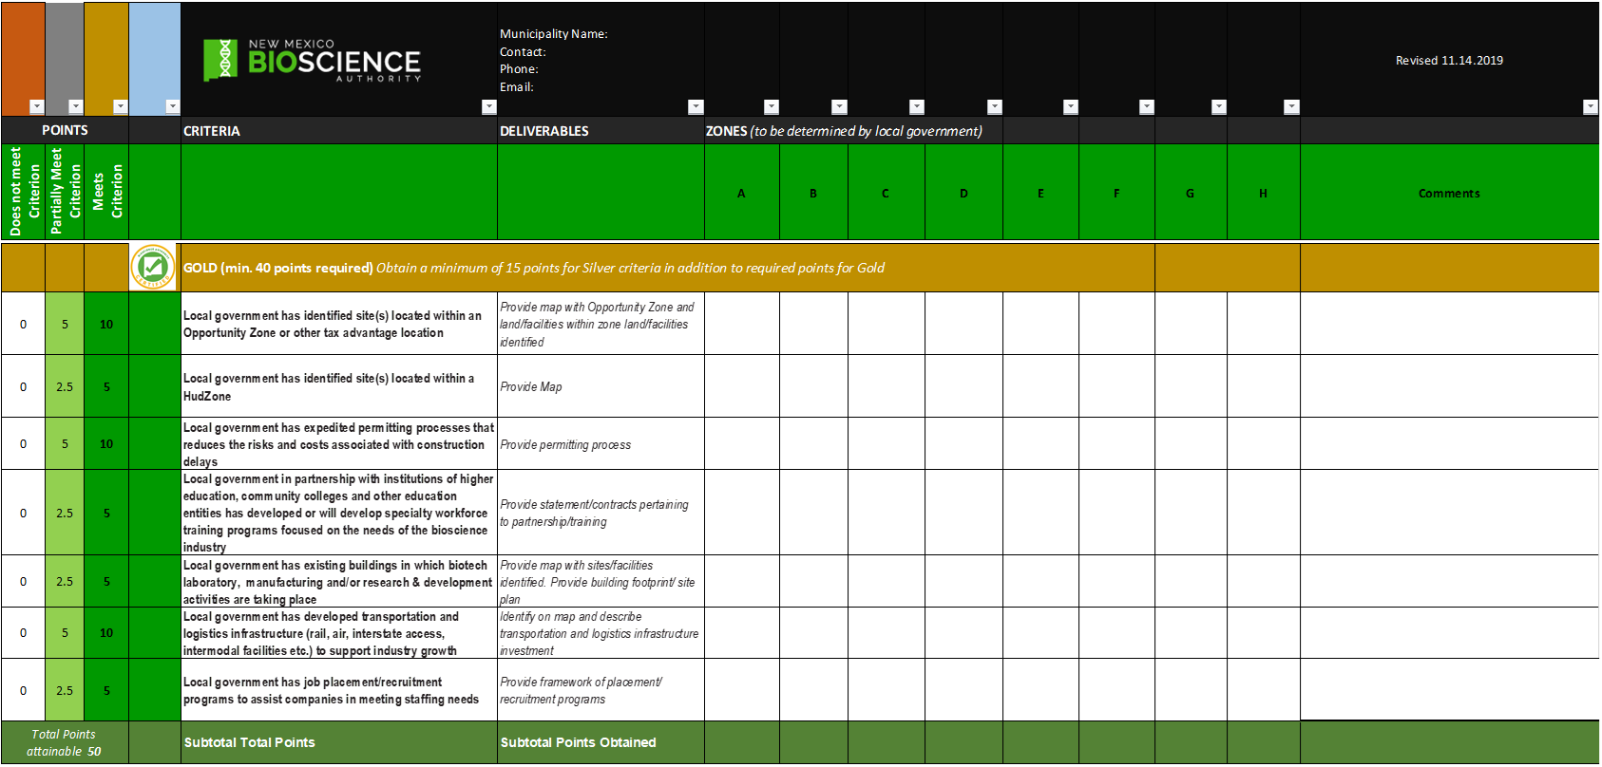This screenshot has width=1602, height=767.
Task: Click the gold certified checkmark badge
Action: click(x=153, y=267)
